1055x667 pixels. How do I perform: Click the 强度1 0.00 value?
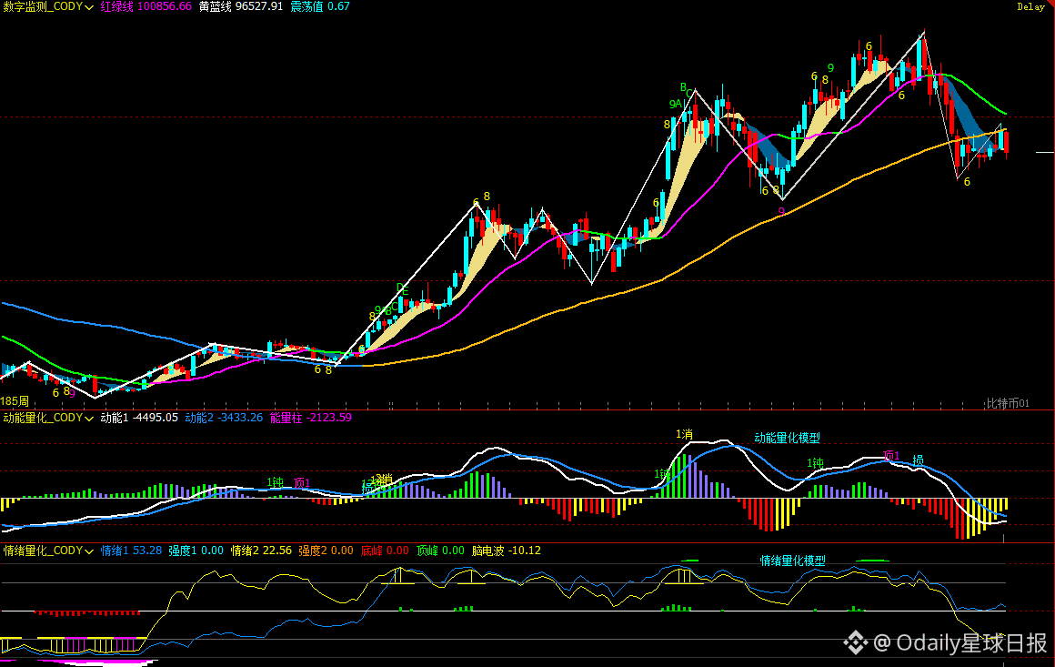coord(196,551)
